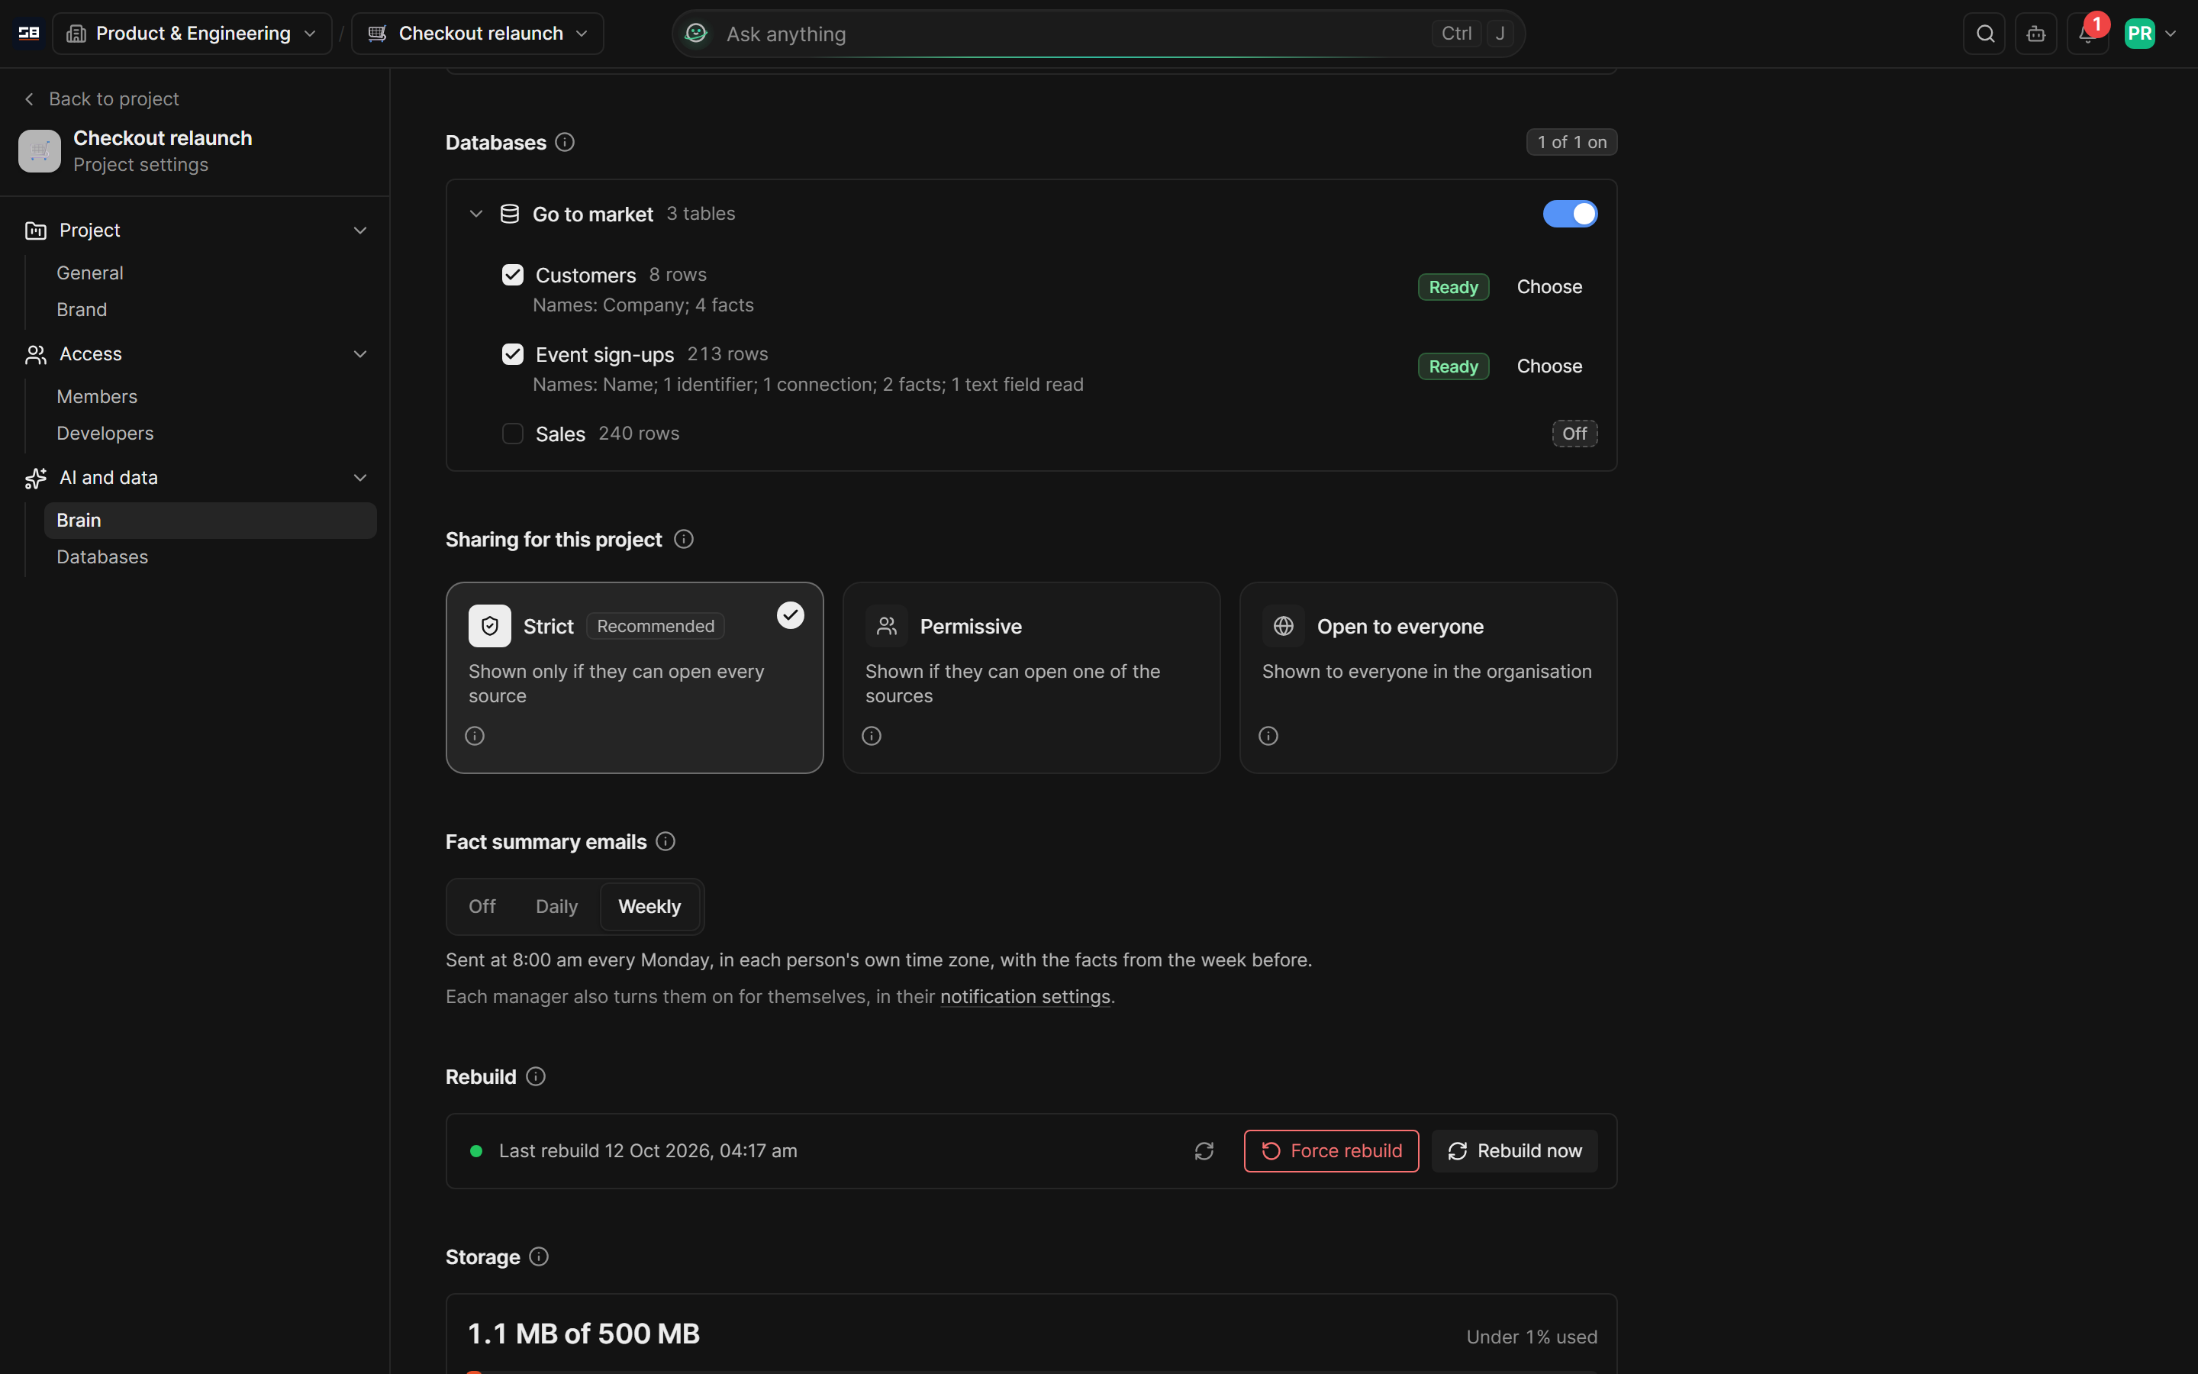The height and width of the screenshot is (1374, 2198).
Task: Click the Go to market database icon
Action: pyautogui.click(x=511, y=214)
